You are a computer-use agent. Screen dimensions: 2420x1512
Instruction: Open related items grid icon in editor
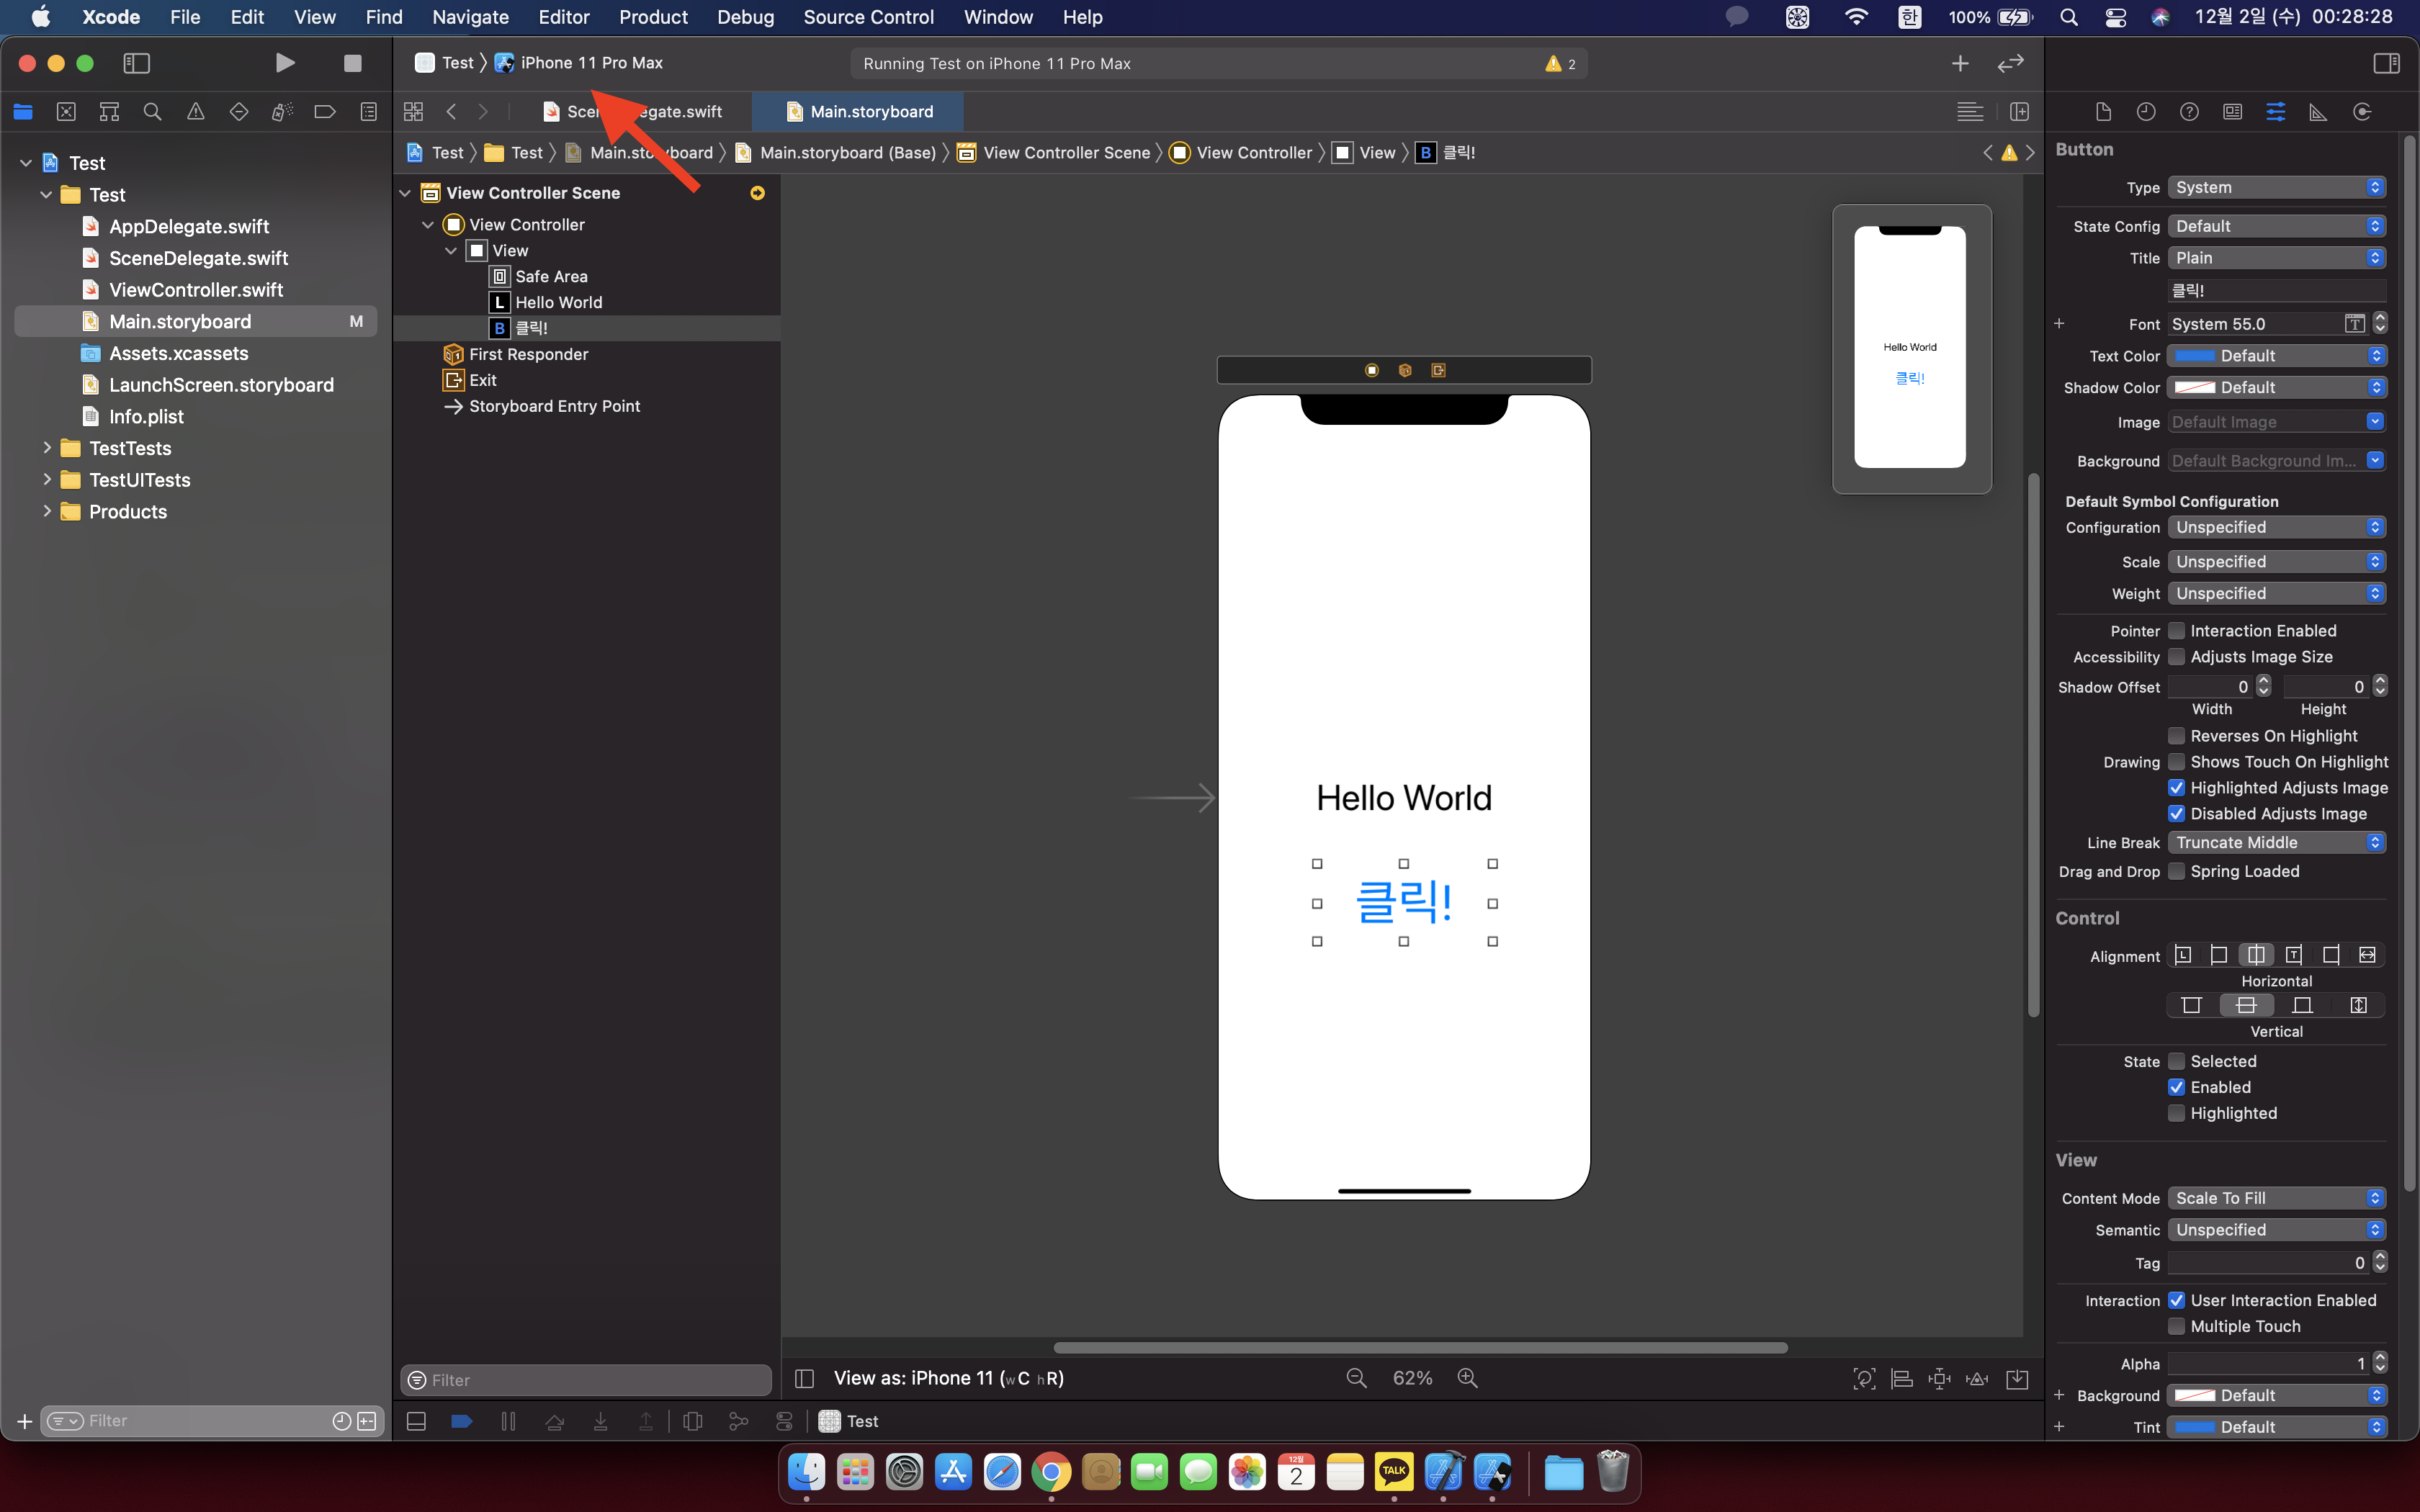pyautogui.click(x=413, y=112)
